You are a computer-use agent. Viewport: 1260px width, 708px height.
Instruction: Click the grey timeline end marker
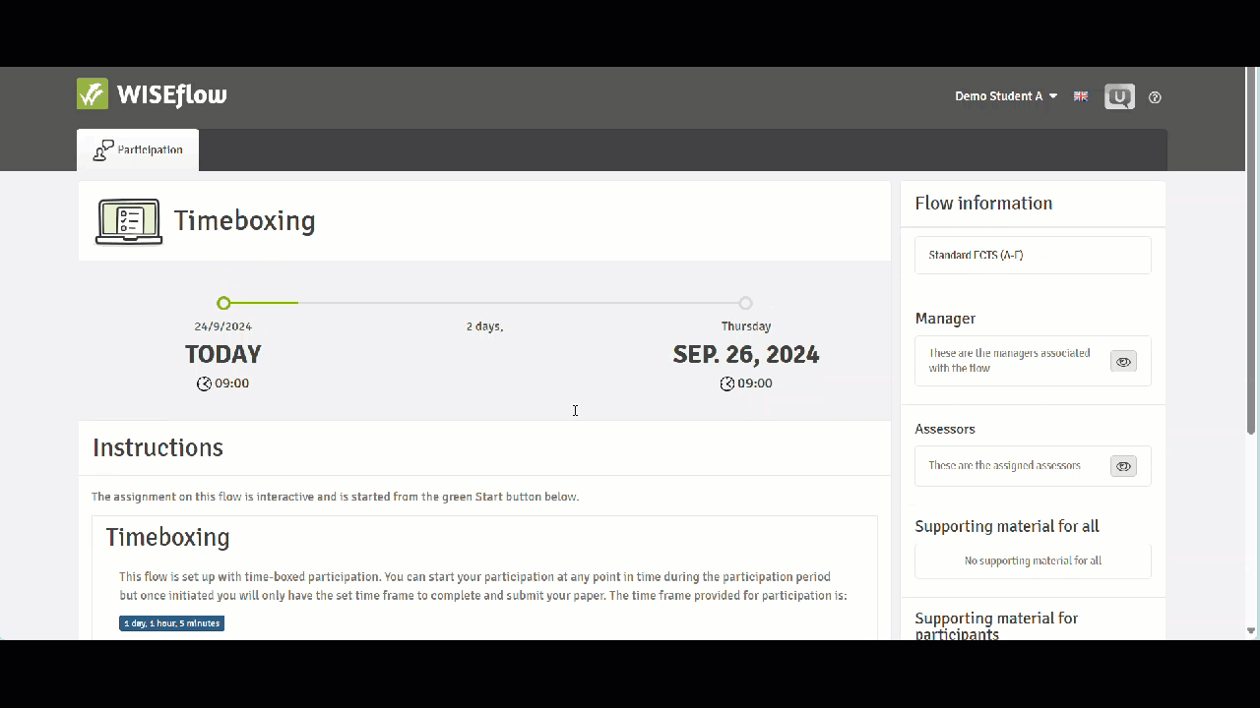pos(745,303)
